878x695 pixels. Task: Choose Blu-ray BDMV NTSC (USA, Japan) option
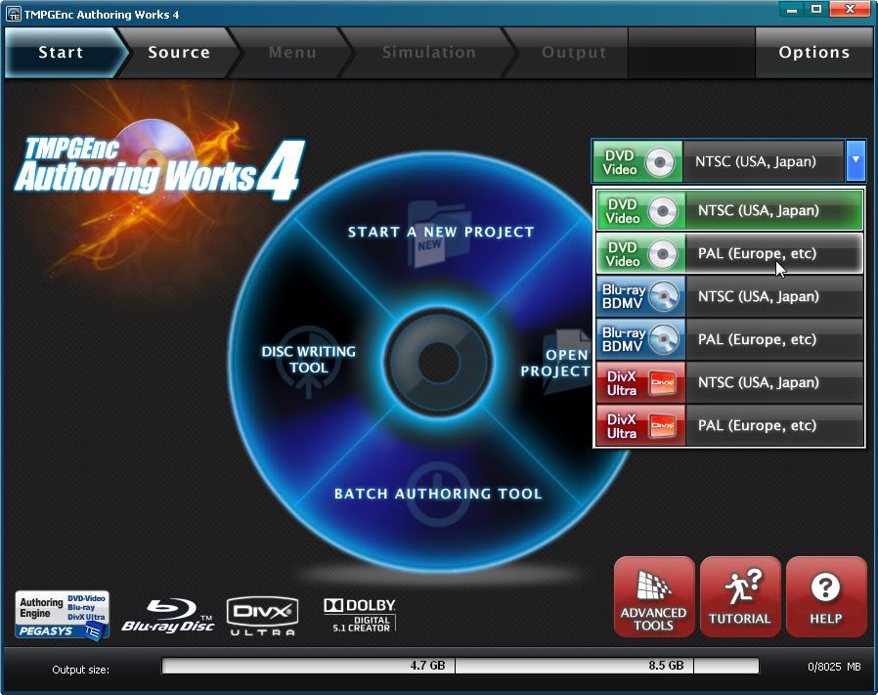[x=728, y=297]
